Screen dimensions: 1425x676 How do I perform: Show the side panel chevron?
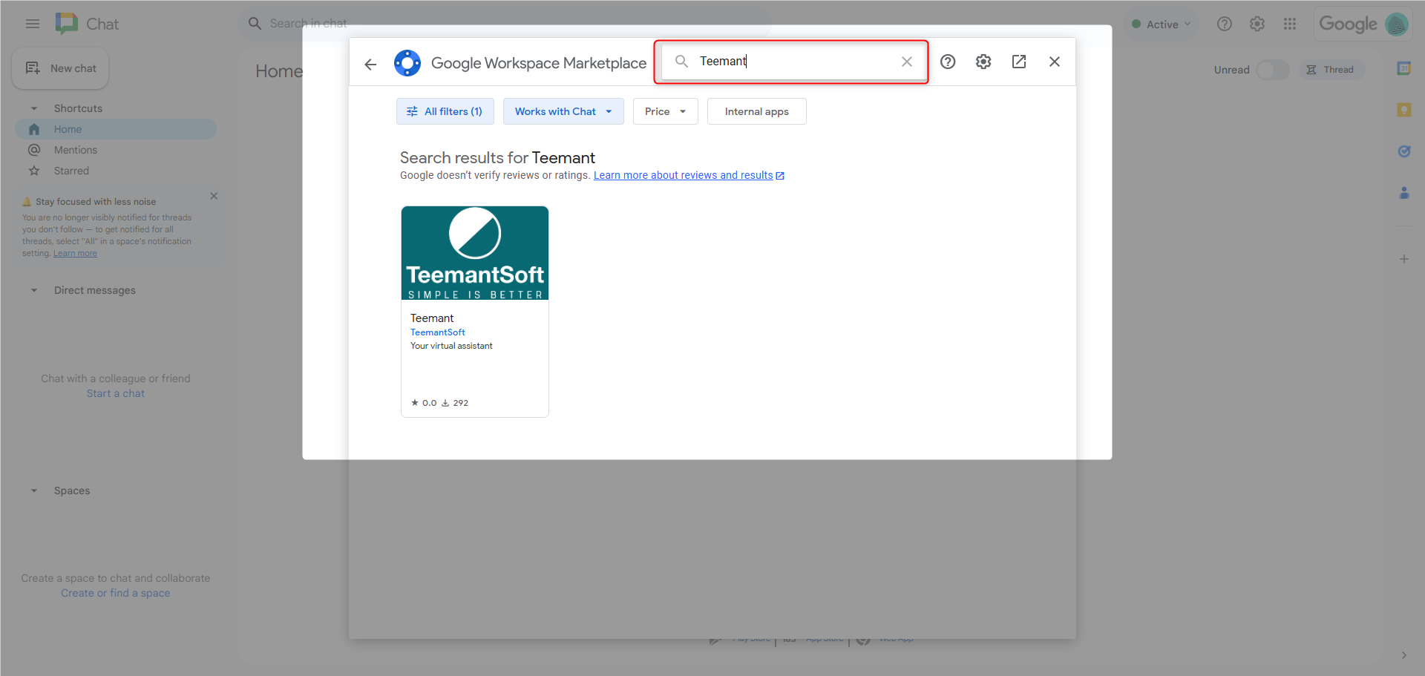coord(1404,655)
